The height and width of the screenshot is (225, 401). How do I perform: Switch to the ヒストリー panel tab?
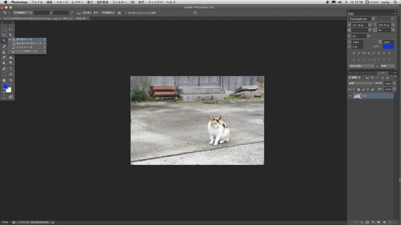pyautogui.click(x=371, y=73)
